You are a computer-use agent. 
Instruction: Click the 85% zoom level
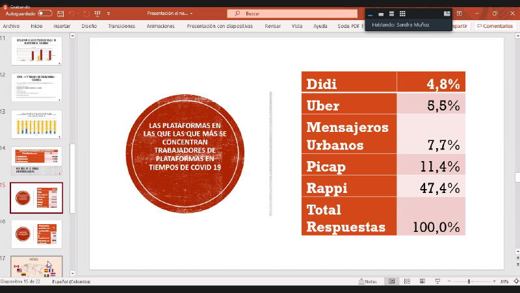coord(505,281)
